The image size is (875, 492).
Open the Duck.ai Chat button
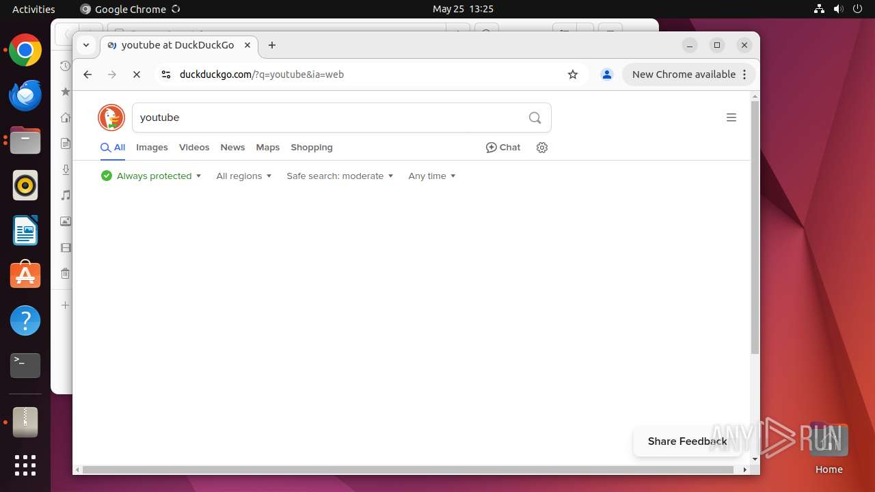(503, 148)
